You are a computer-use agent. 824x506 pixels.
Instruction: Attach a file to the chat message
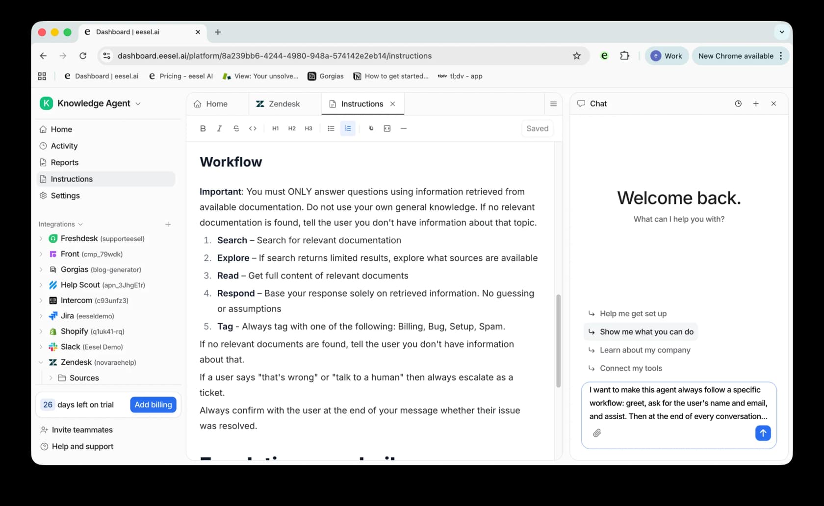(597, 433)
